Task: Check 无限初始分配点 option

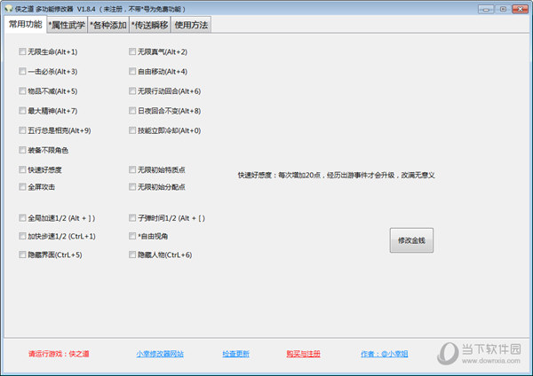Action: (x=132, y=186)
